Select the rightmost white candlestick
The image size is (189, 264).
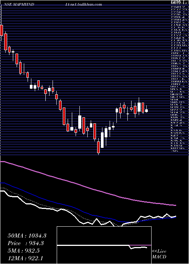tap(147, 111)
